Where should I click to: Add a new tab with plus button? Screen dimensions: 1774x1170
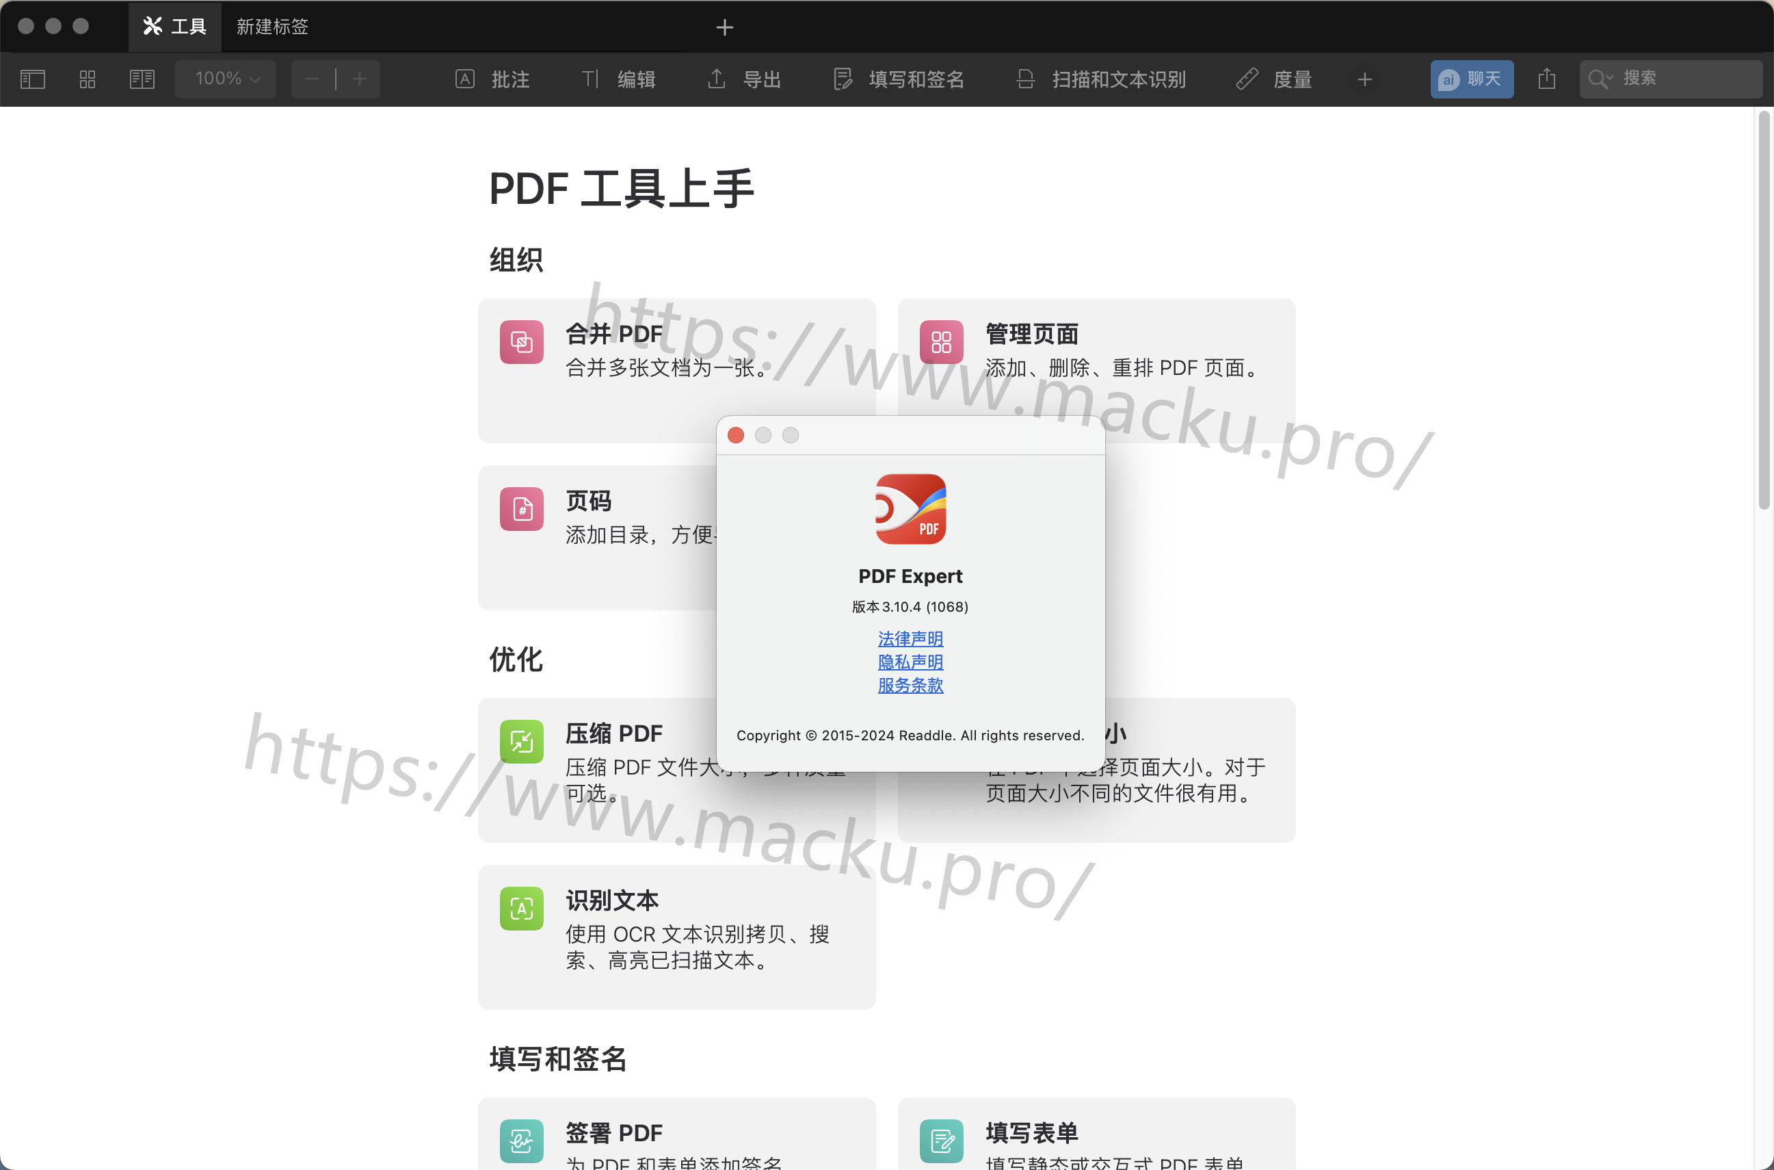click(x=725, y=27)
